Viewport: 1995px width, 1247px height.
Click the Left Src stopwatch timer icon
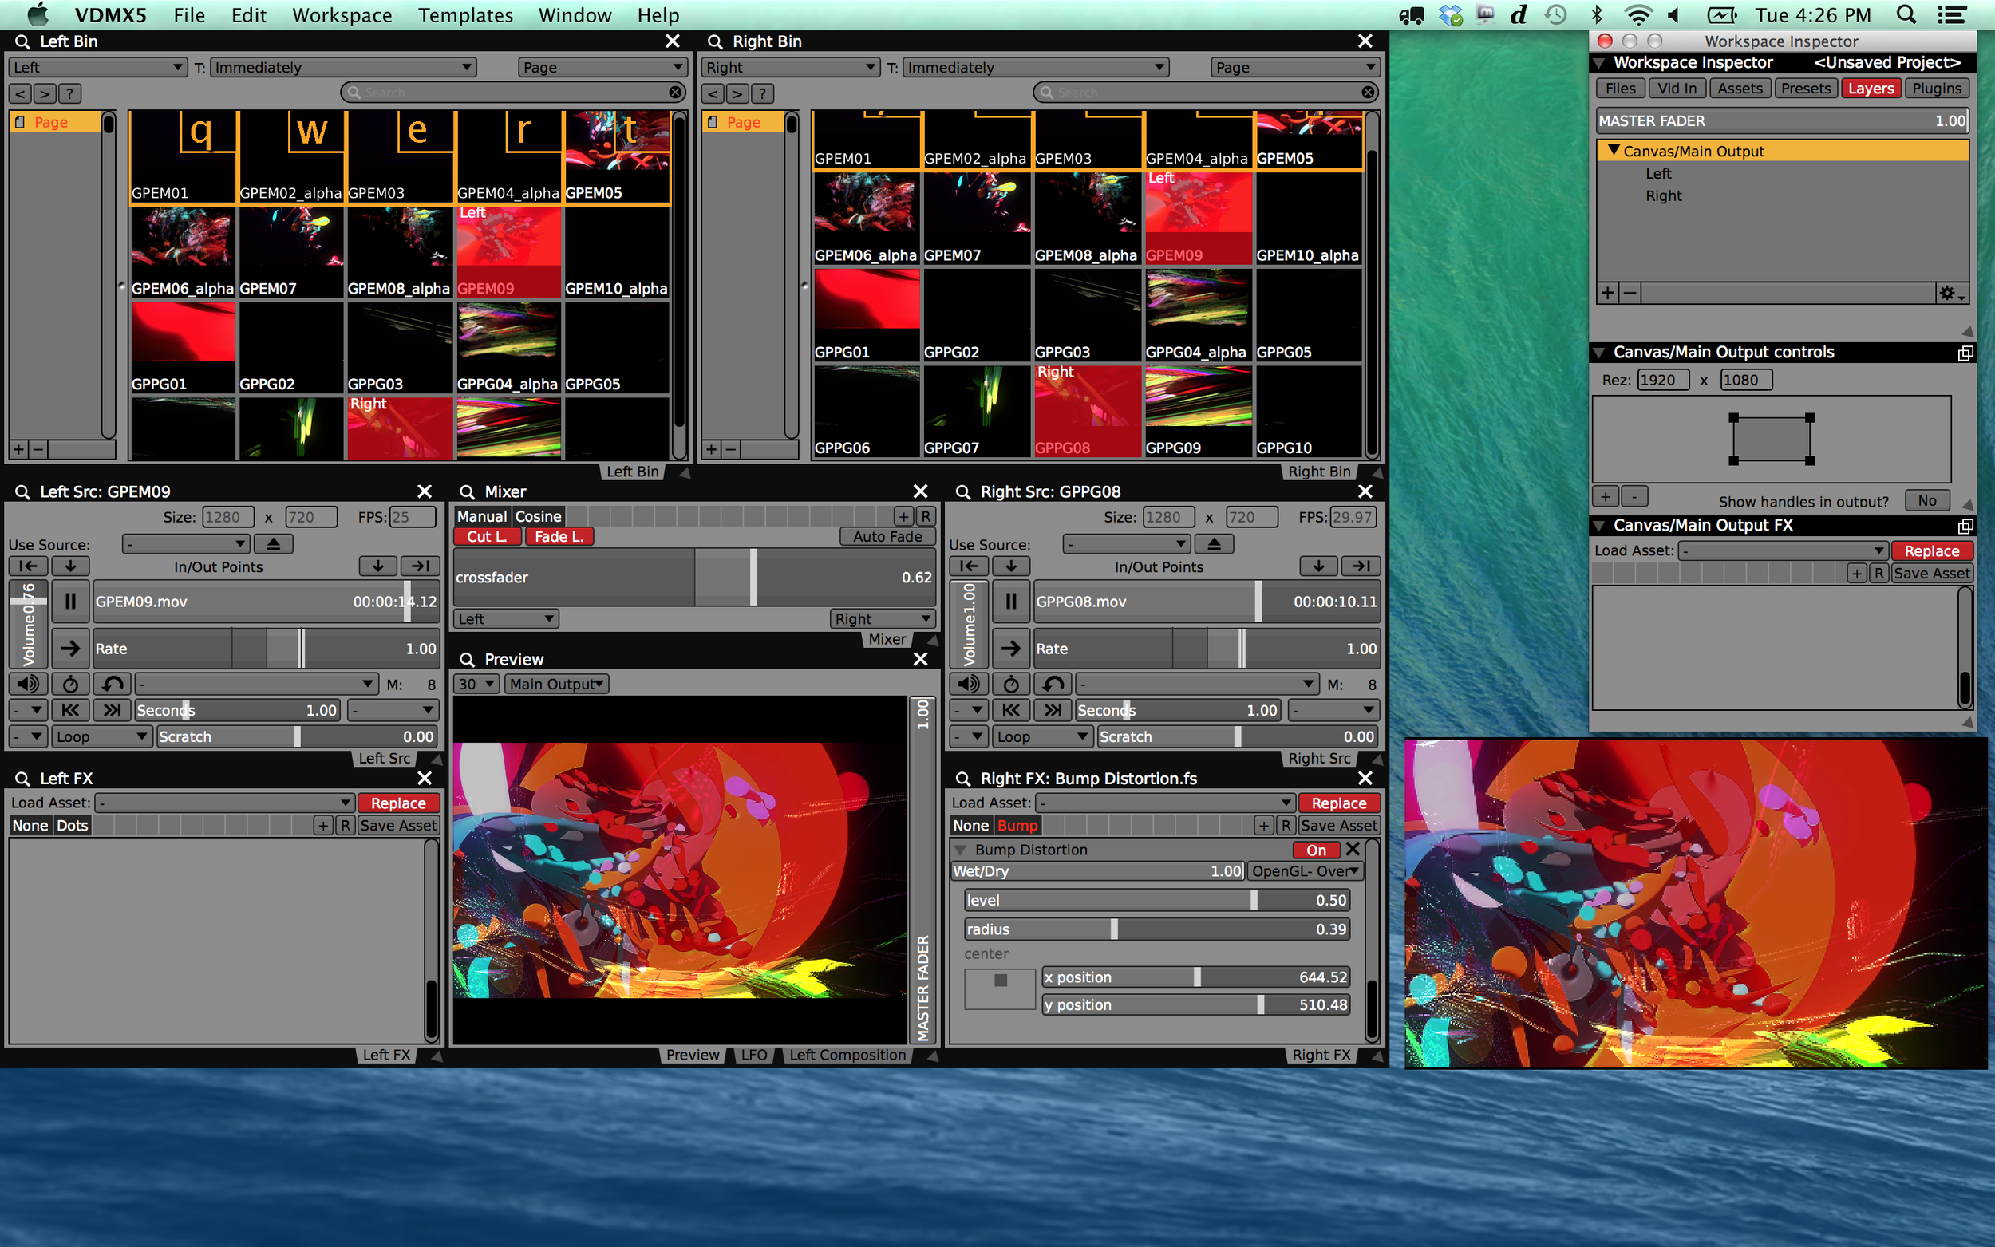coord(70,684)
